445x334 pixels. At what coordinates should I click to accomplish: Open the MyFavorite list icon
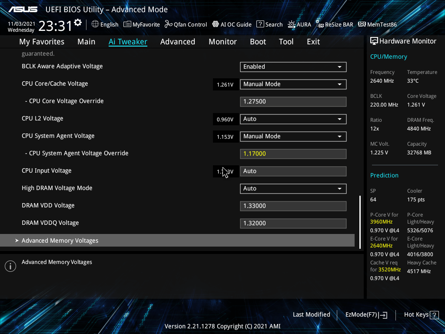(x=127, y=24)
